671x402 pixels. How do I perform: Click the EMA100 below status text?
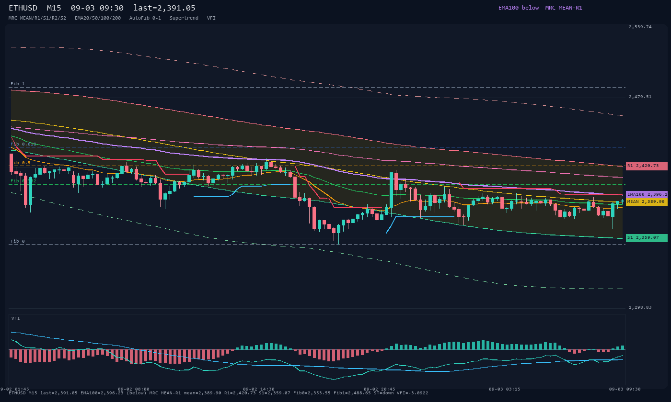pos(519,8)
